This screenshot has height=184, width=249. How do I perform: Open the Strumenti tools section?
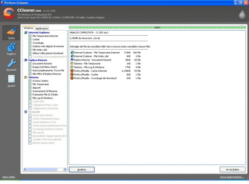coord(11,65)
